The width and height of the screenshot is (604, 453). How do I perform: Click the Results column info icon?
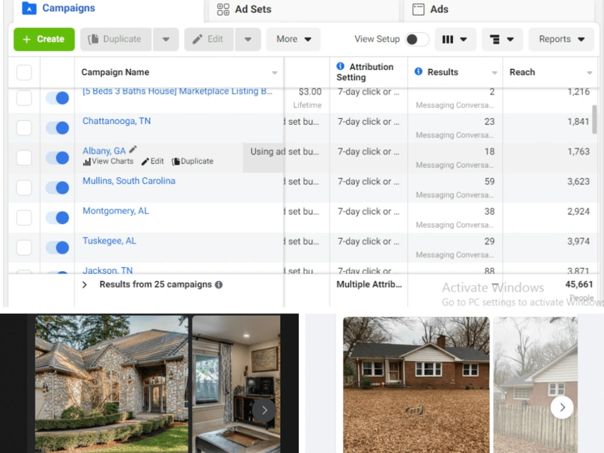[x=419, y=72]
